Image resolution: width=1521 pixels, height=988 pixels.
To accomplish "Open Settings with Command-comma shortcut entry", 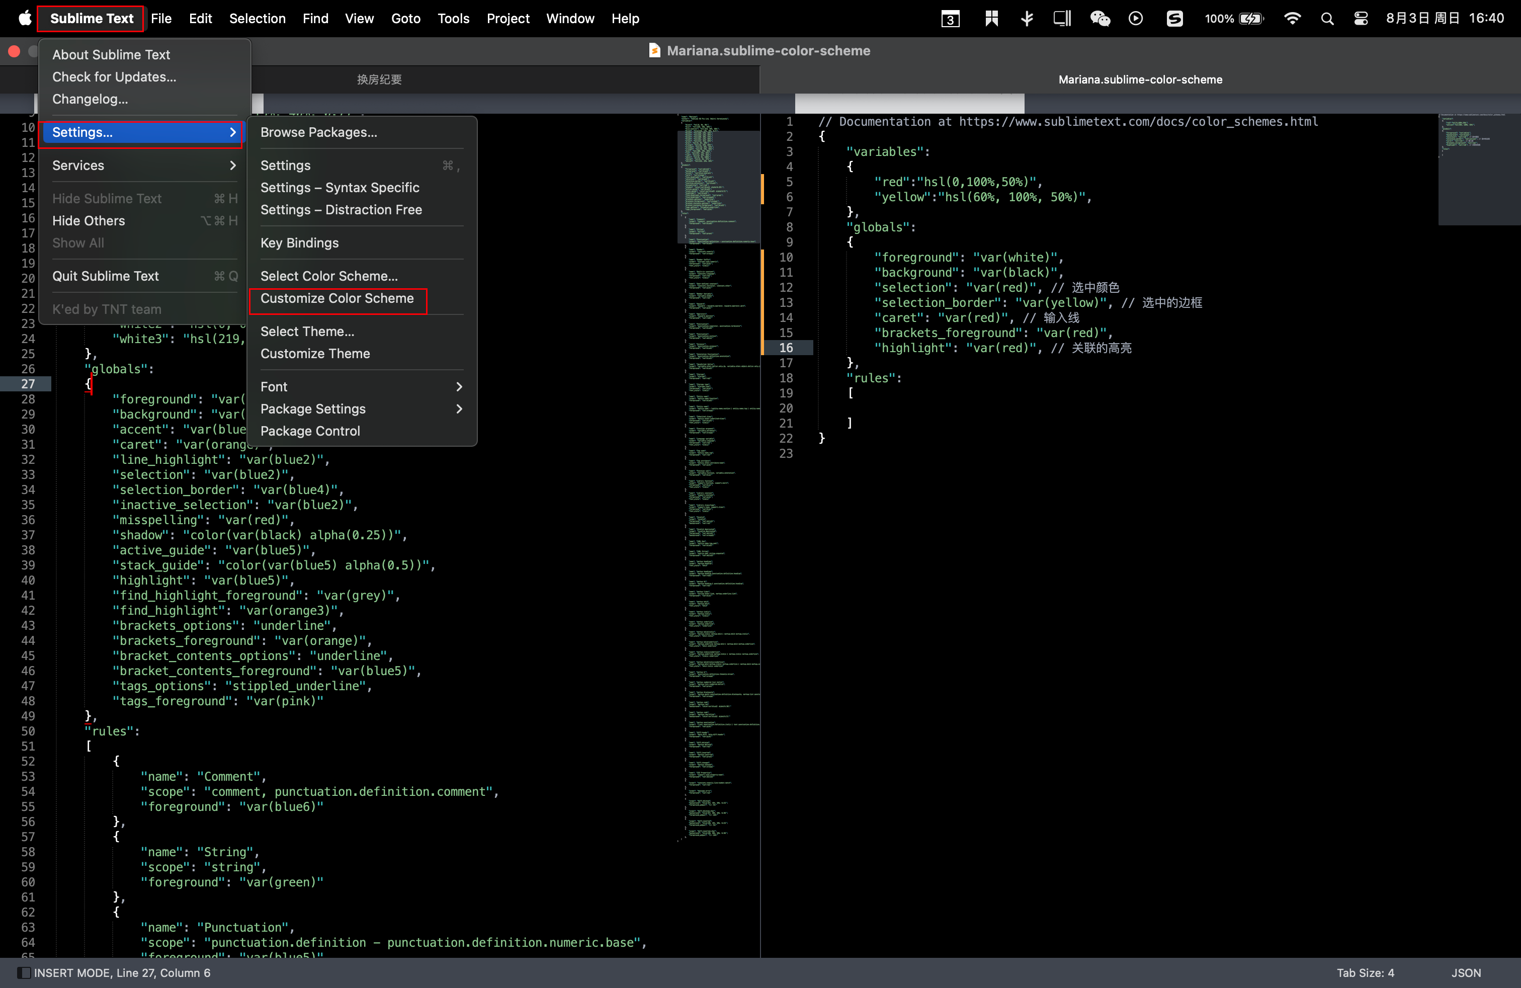I will pos(362,166).
